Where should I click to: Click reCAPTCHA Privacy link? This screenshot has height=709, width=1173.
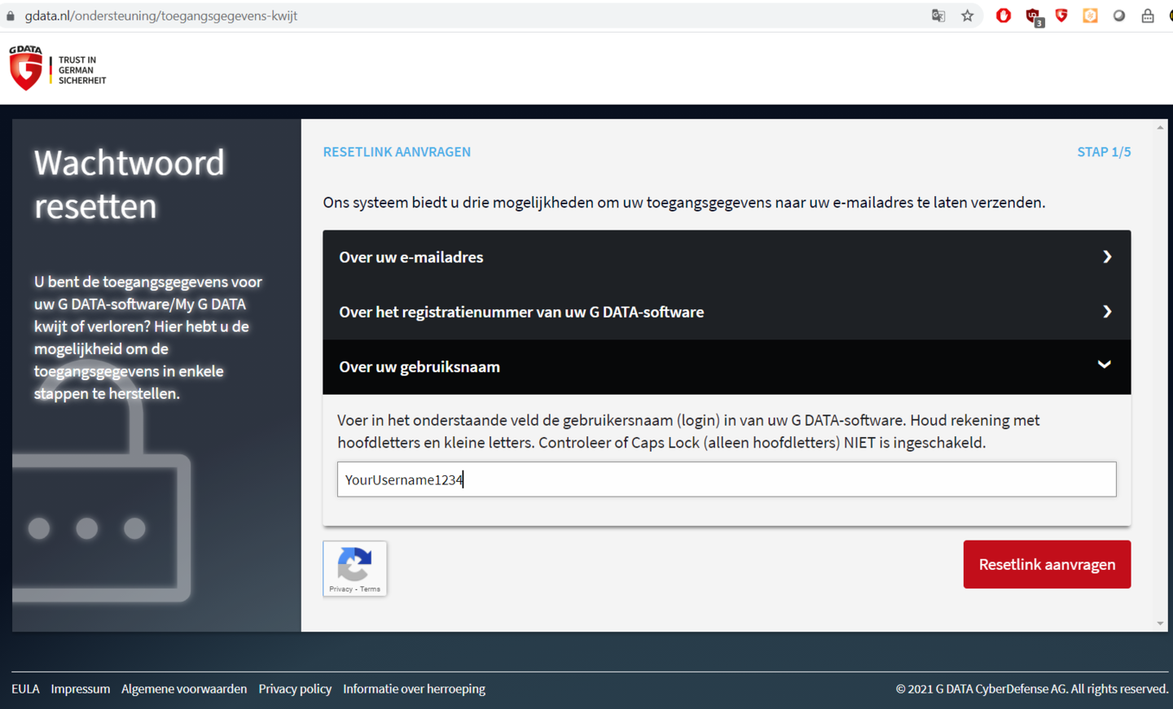coord(340,589)
